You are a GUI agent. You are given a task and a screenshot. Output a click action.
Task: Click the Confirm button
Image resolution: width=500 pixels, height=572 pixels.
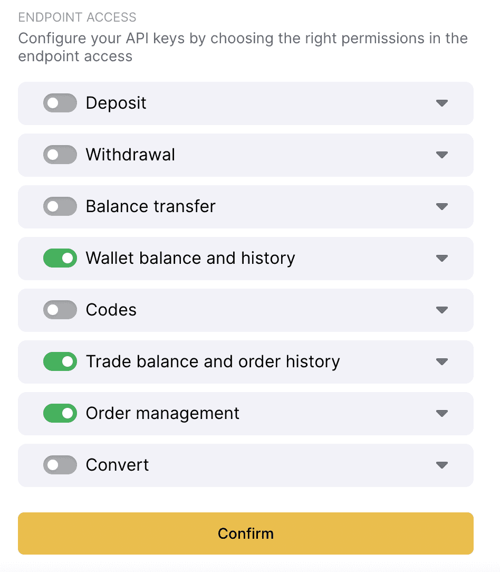245,533
